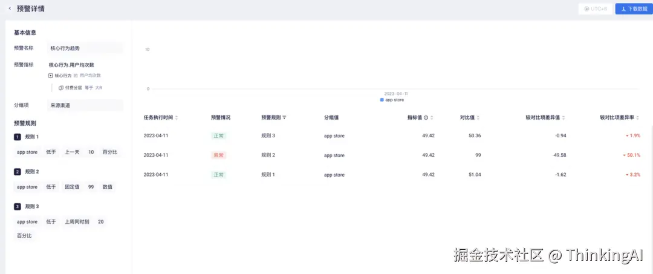
Task: Click the -49.58 difference value
Action: point(558,155)
